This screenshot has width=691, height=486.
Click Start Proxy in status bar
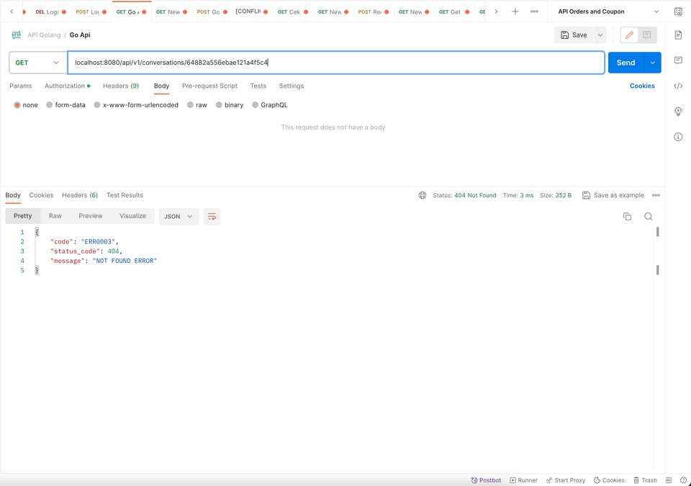point(566,480)
